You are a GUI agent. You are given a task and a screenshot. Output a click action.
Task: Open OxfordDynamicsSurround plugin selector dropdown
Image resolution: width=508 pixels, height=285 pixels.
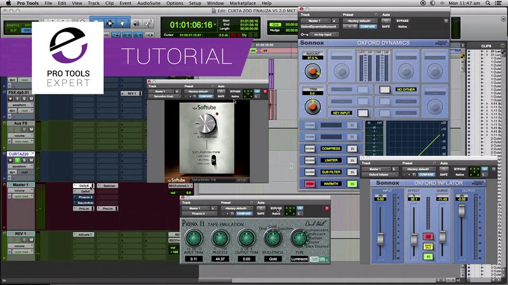click(x=321, y=26)
